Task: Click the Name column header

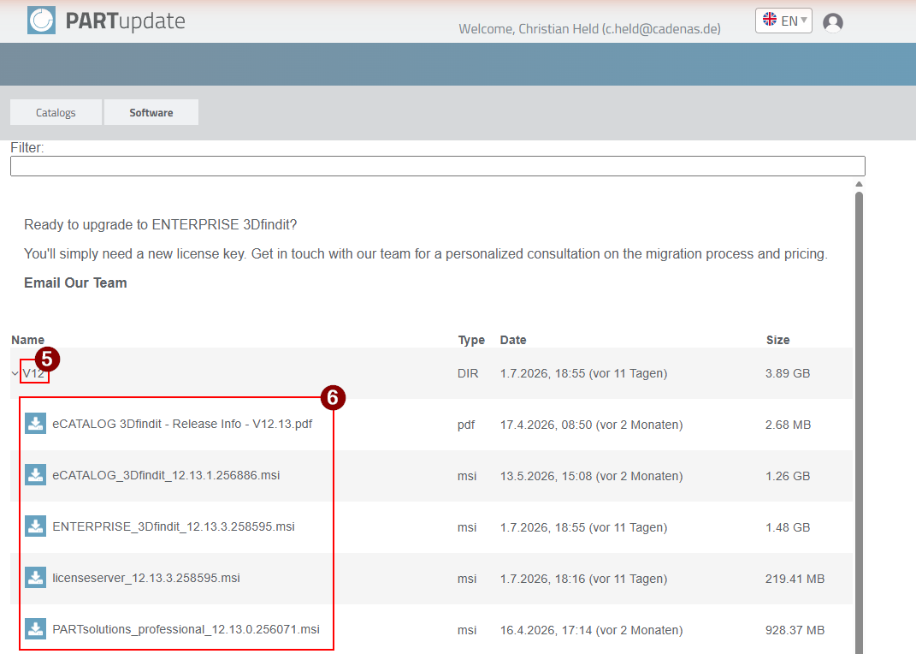Action: tap(27, 340)
